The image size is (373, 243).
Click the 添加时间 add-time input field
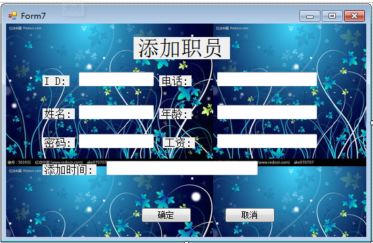(182, 168)
